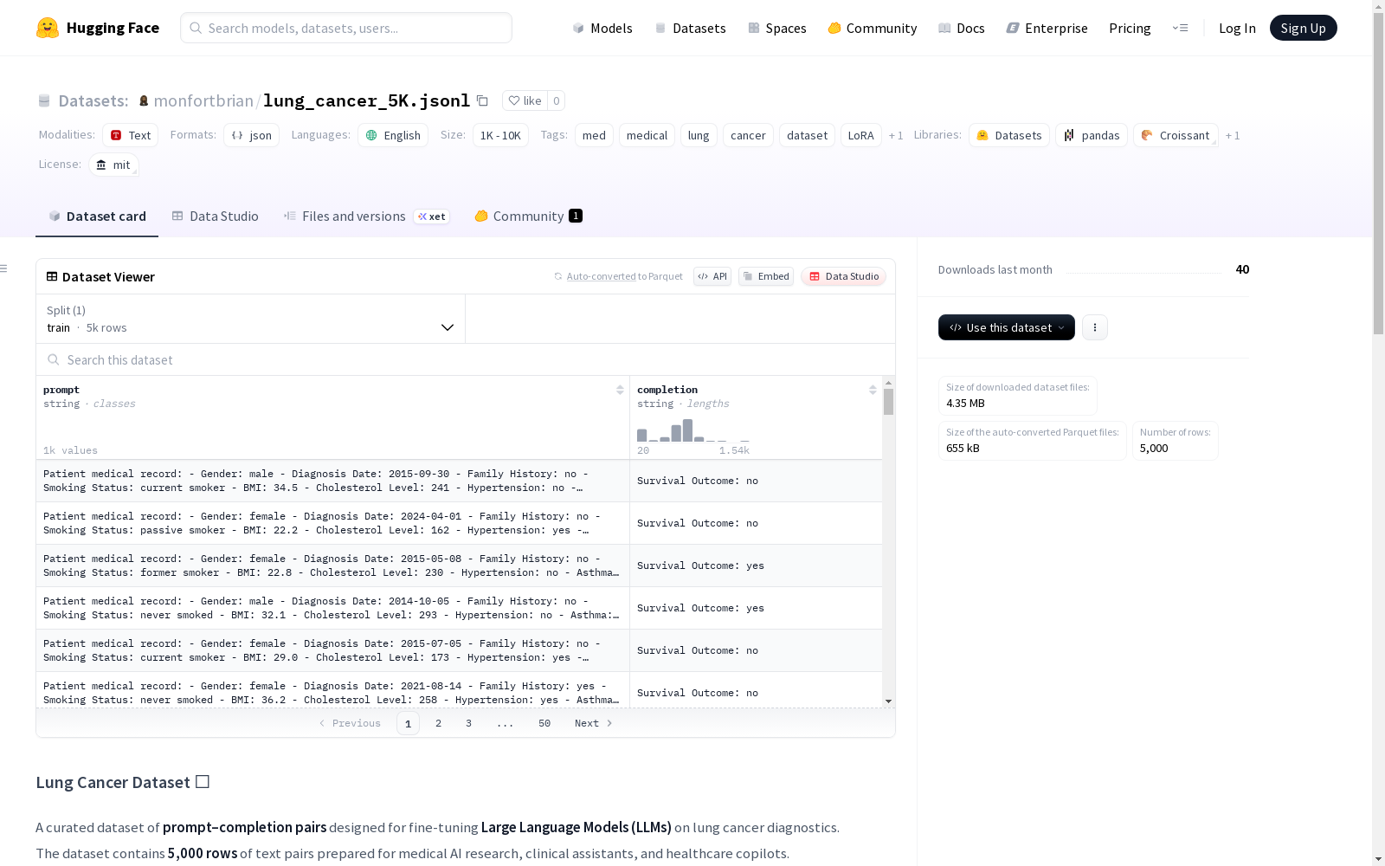Image resolution: width=1385 pixels, height=866 pixels.
Task: Open the Enterprise page
Action: coord(1047,28)
